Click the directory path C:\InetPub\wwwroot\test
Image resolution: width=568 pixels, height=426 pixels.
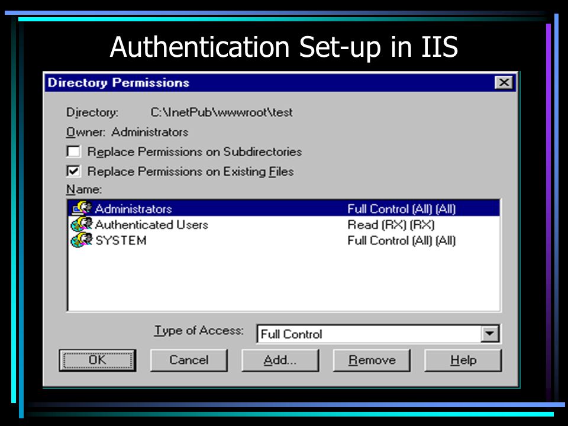click(x=222, y=112)
